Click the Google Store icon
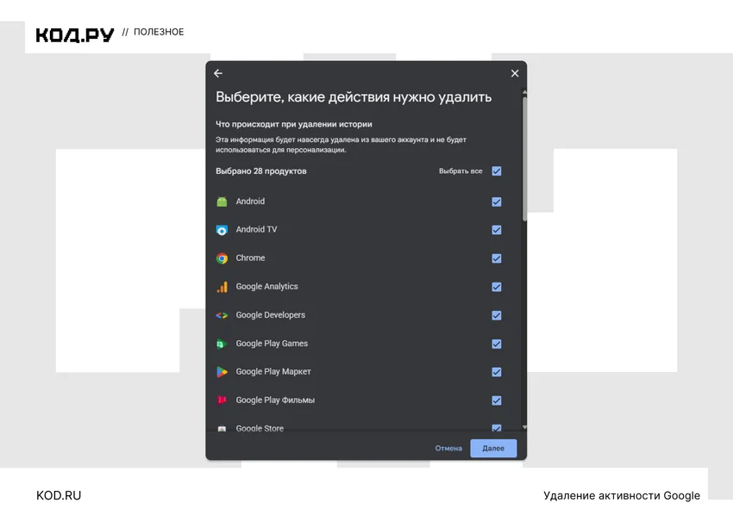This screenshot has width=733, height=521. coord(222,428)
